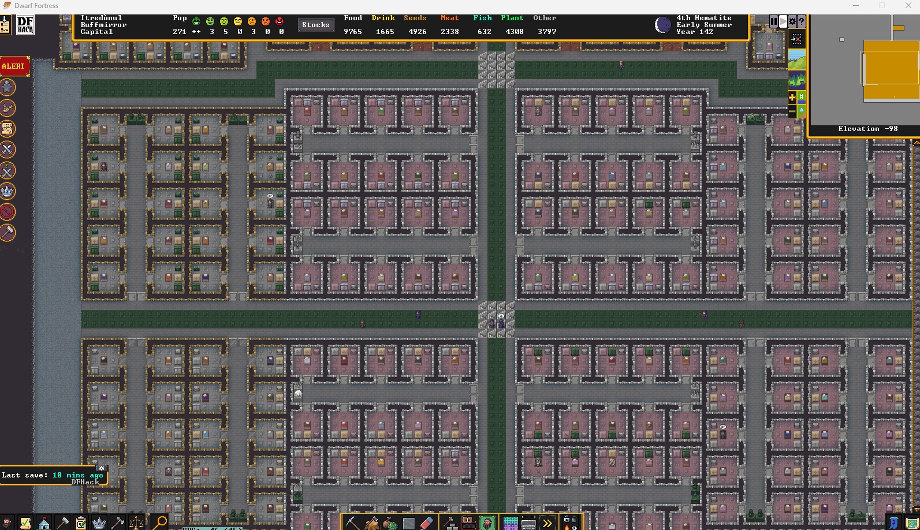Open the nobles crown icon at bottom
Screen dimensions: 920x530
(x=99, y=523)
